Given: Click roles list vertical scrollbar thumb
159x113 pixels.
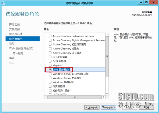Looking at the screenshot, I should click(107, 56).
